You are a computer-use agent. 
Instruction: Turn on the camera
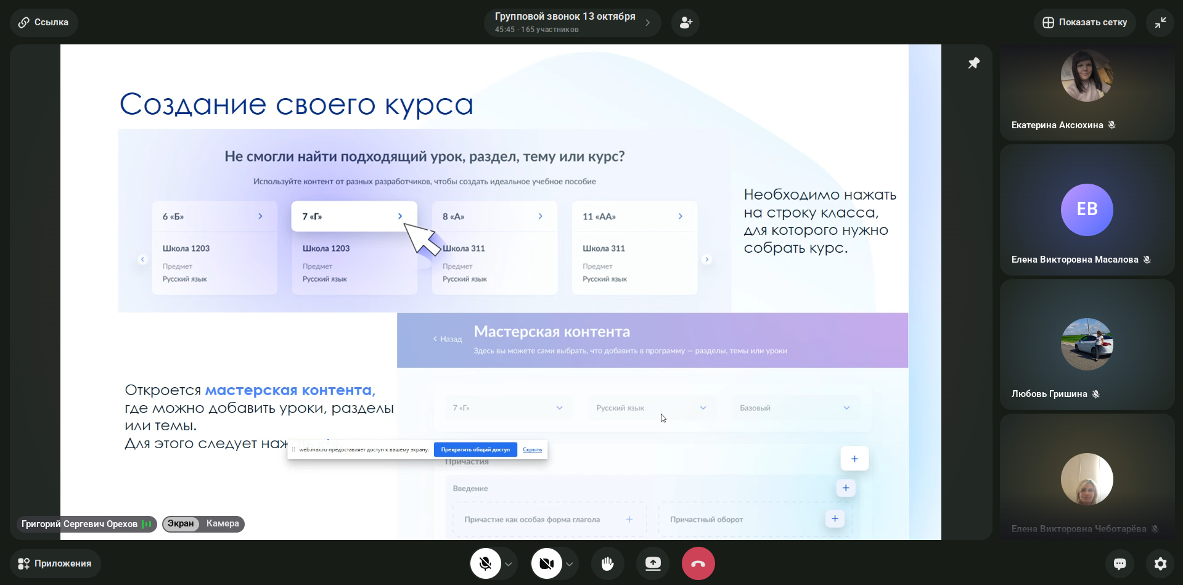pos(546,563)
